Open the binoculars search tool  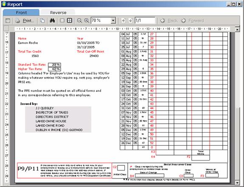point(52,20)
